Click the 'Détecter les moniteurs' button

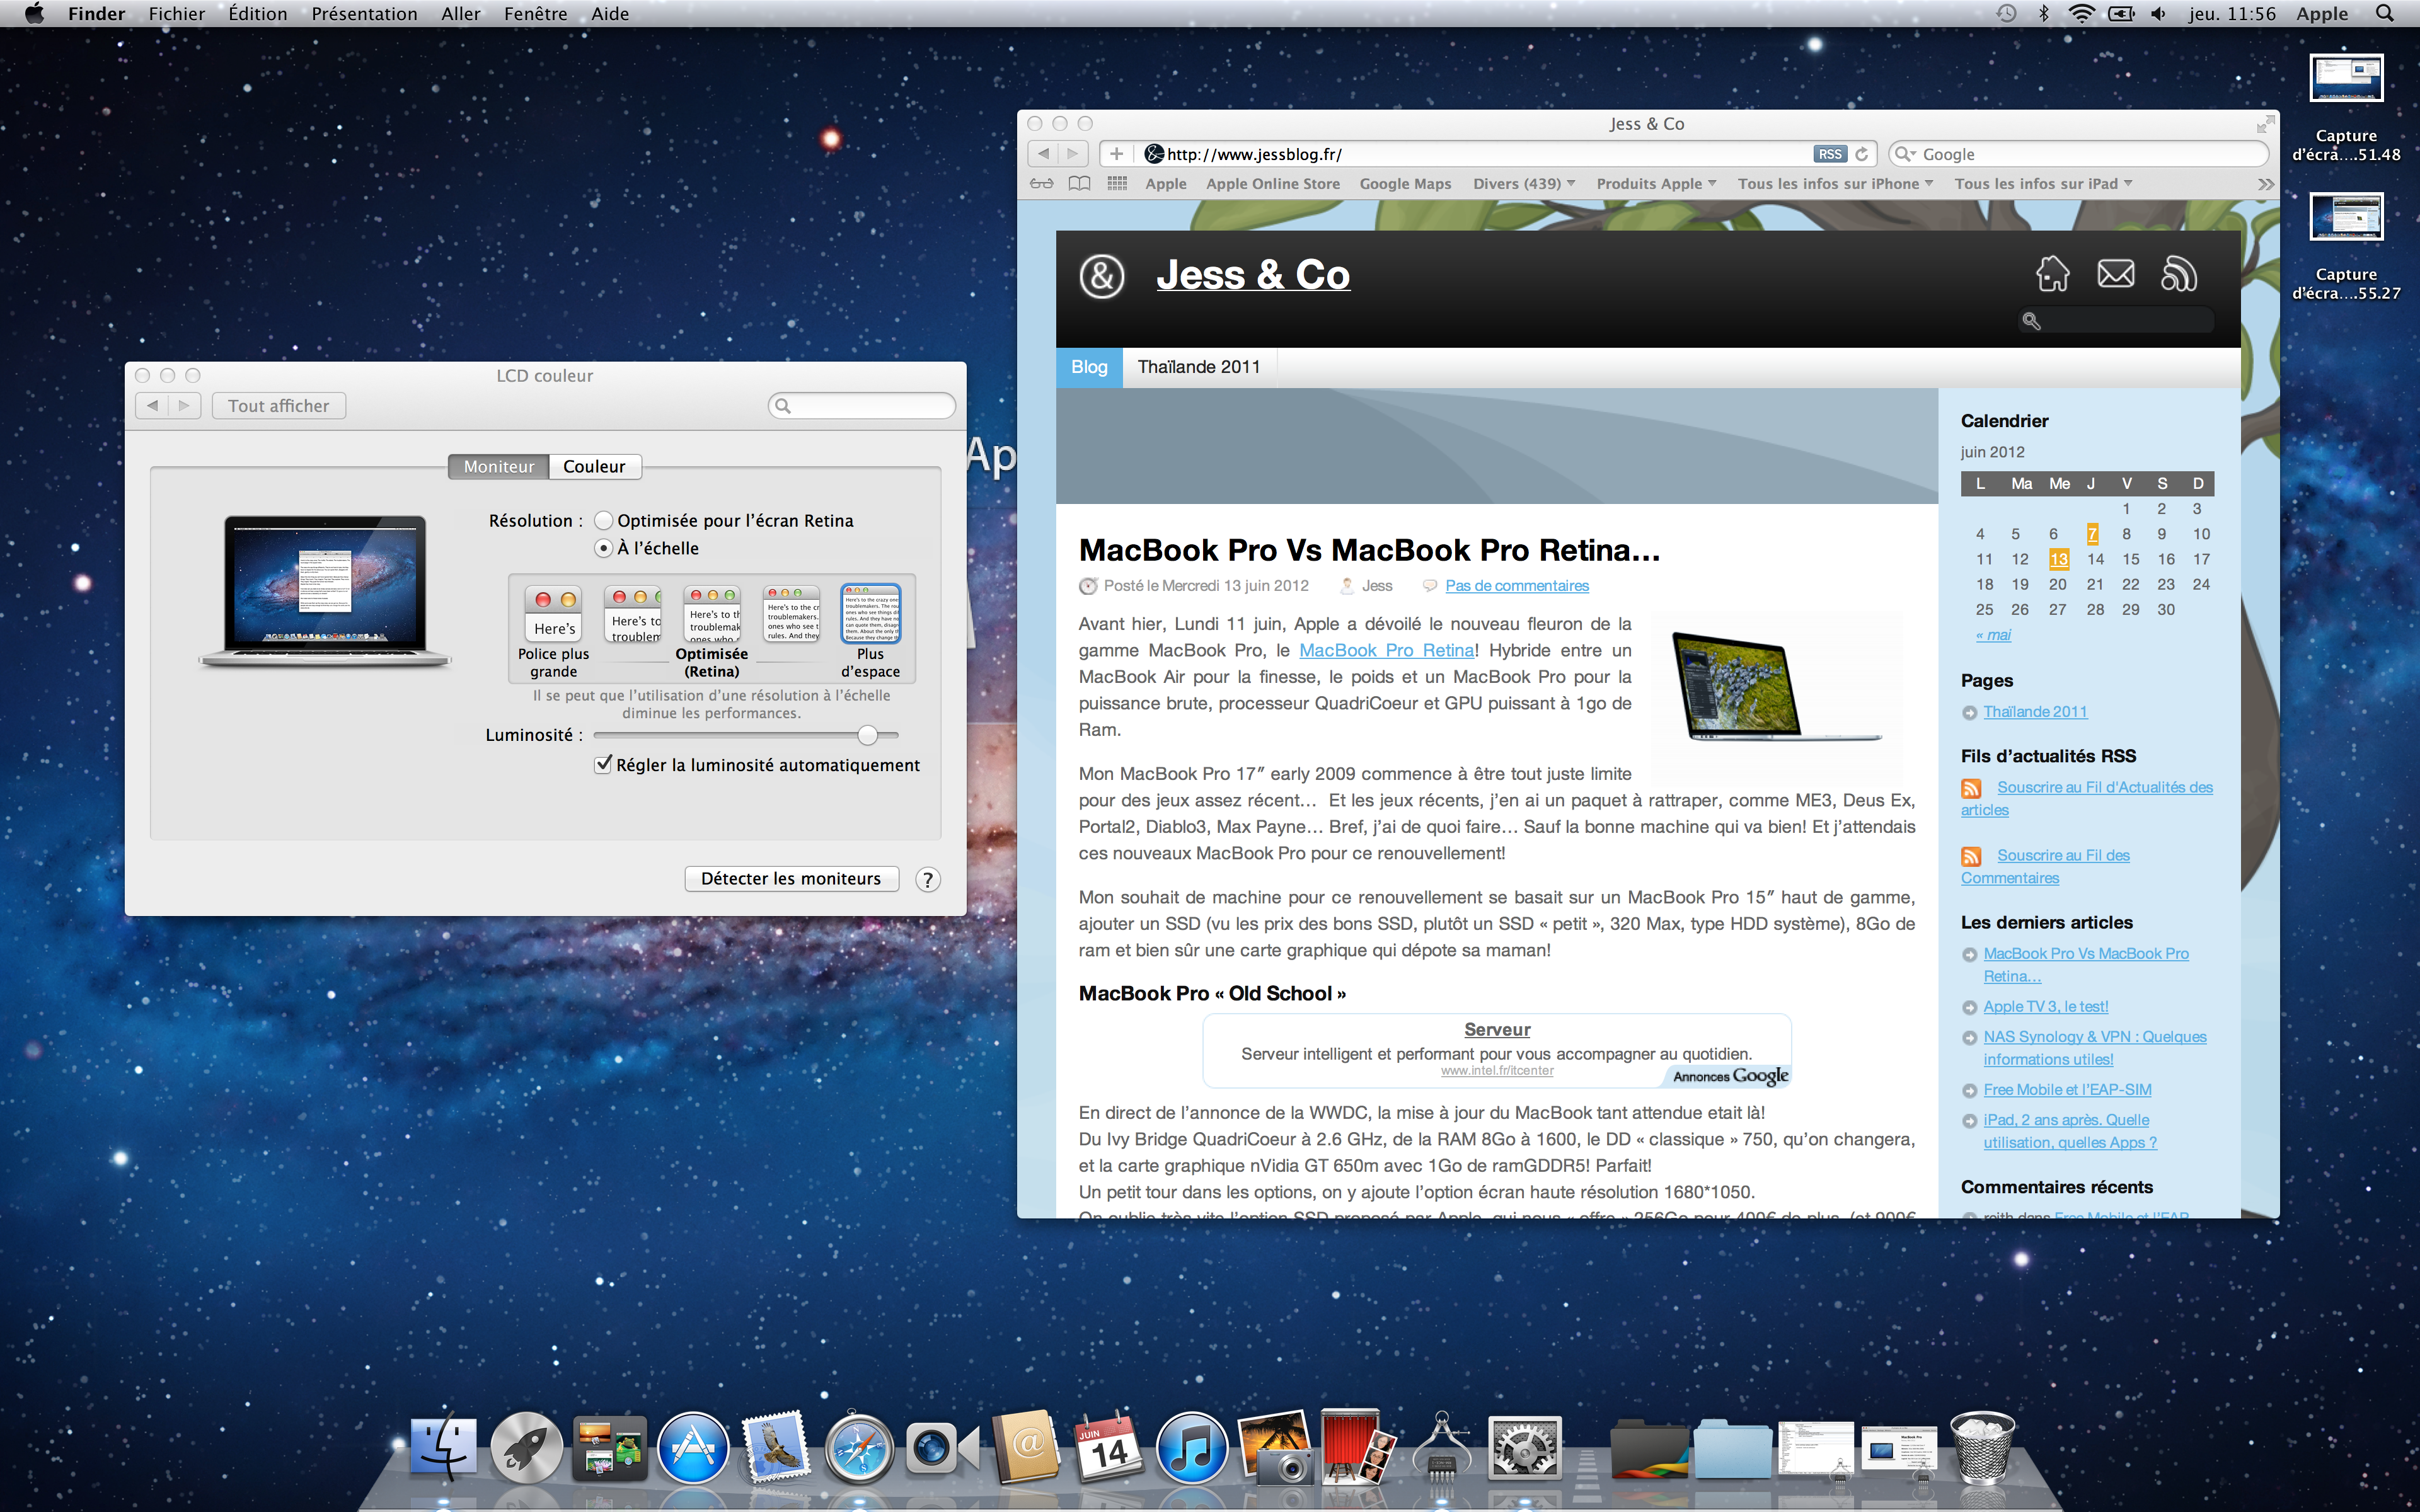point(791,879)
